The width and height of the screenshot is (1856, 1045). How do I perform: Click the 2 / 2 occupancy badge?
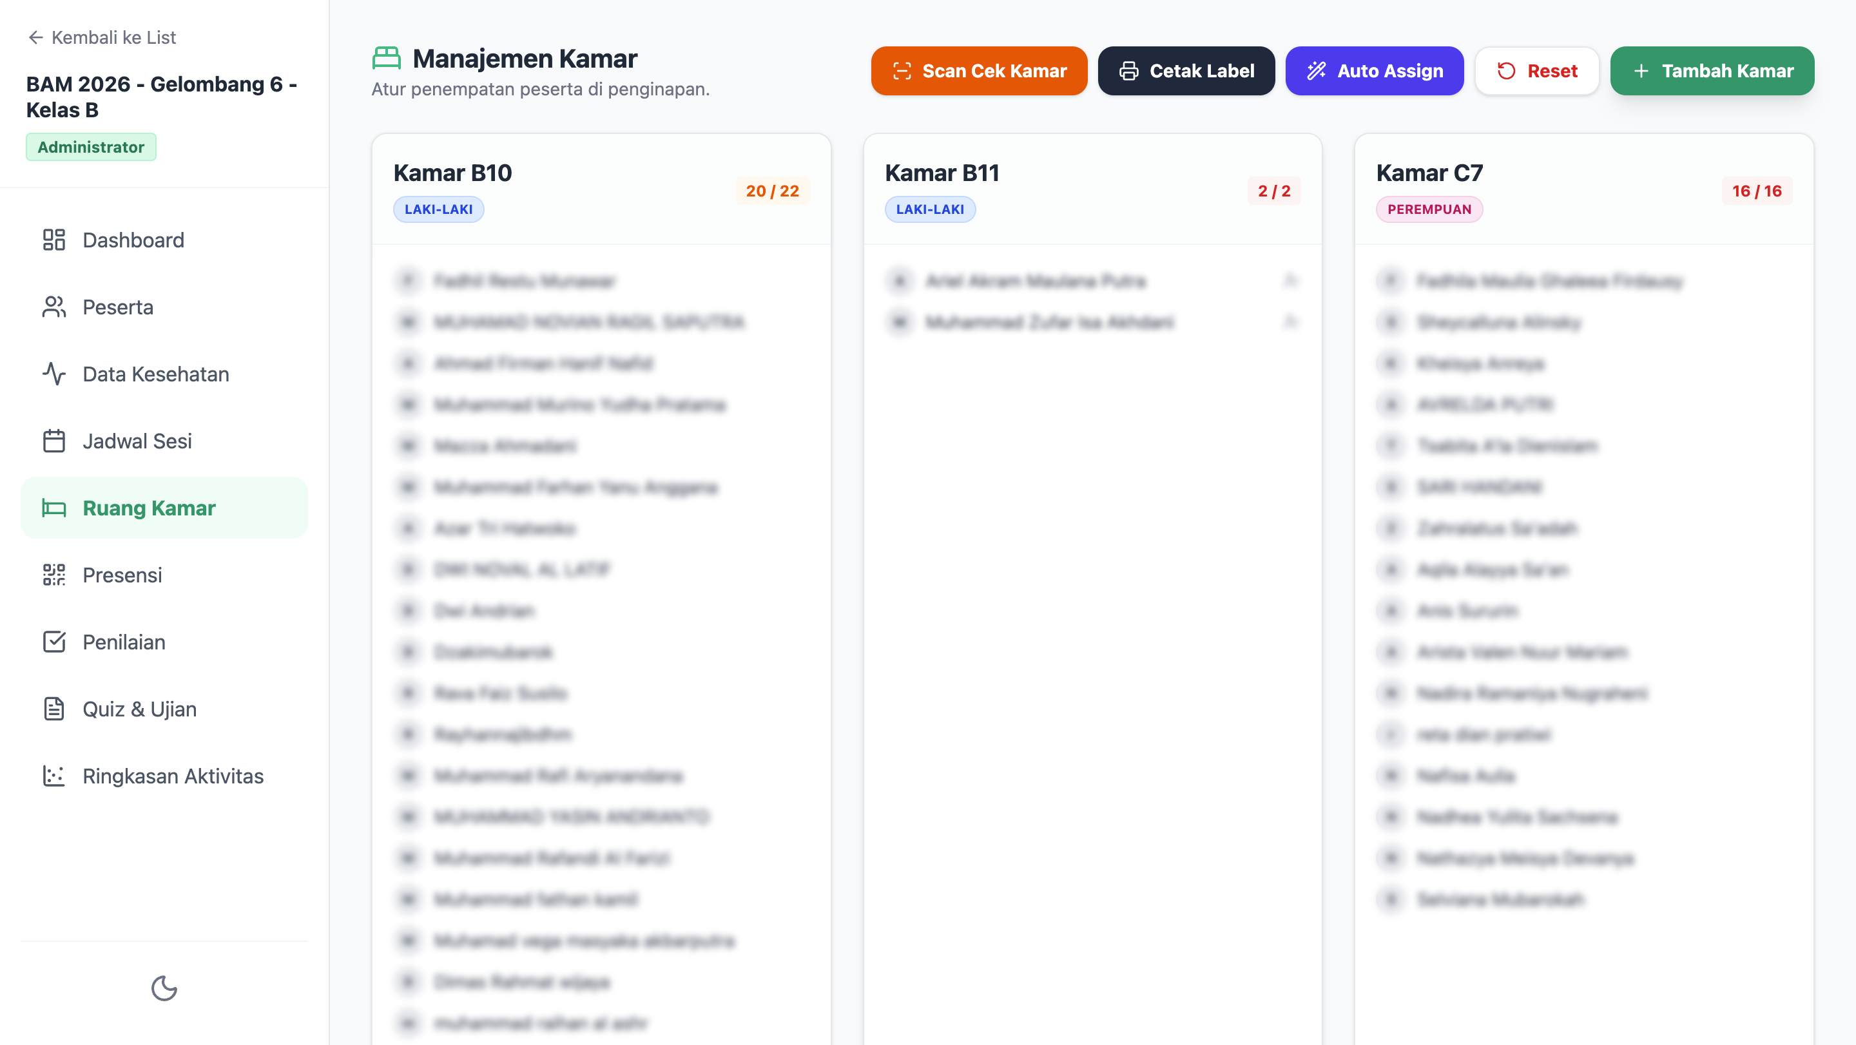pos(1274,191)
